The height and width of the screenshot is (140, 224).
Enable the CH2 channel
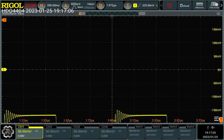[57, 132]
